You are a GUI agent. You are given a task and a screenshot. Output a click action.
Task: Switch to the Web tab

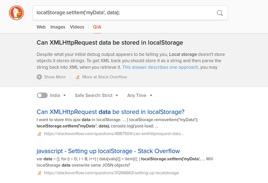[x=41, y=27]
